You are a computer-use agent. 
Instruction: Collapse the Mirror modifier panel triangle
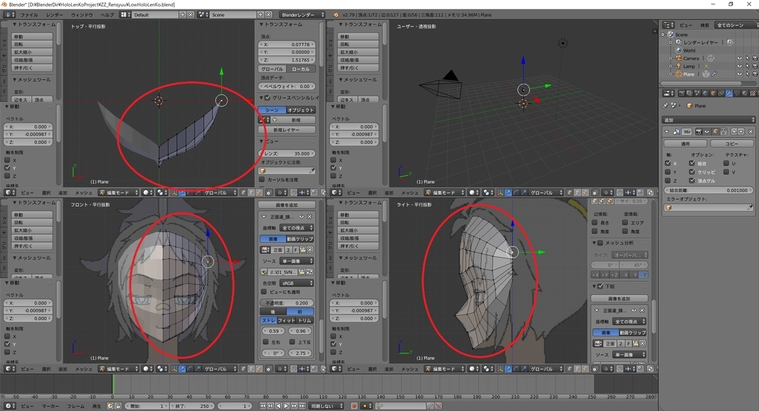pyautogui.click(x=666, y=132)
